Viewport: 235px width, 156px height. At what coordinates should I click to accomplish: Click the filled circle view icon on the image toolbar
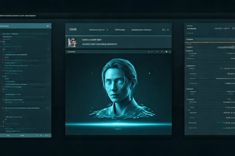[167, 52]
